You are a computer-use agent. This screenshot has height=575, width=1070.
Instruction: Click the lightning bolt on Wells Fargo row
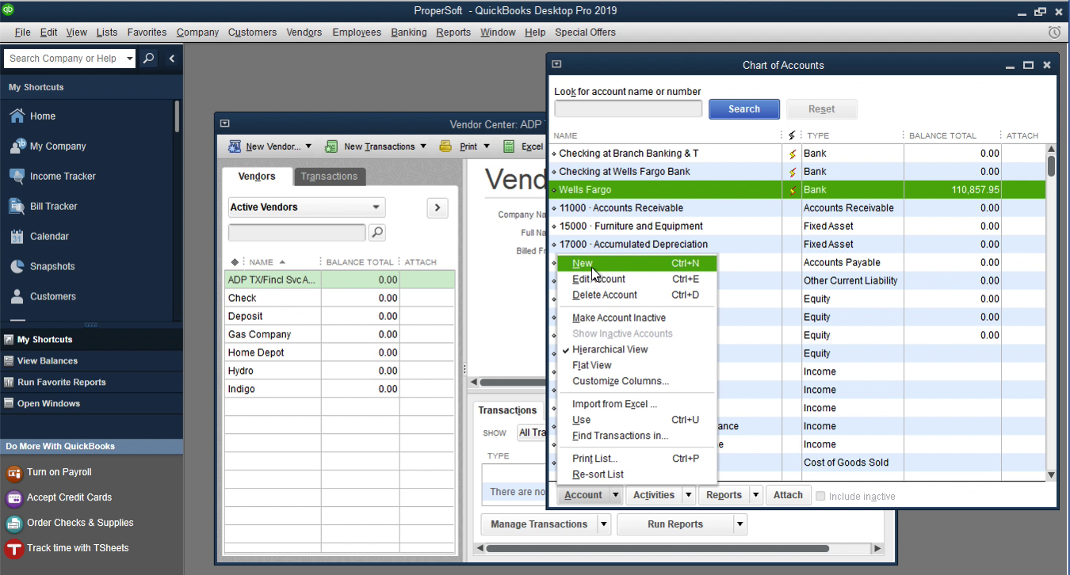tap(792, 190)
